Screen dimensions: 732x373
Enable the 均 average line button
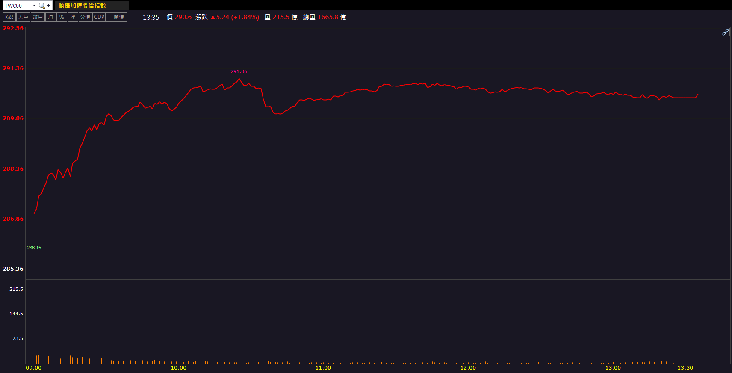[x=50, y=17]
